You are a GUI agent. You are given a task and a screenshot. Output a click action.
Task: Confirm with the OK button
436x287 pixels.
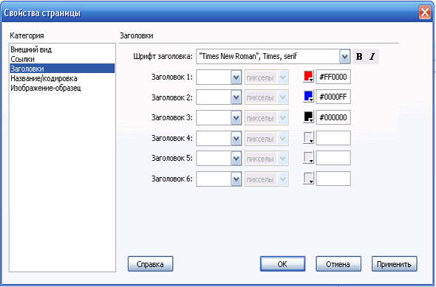click(282, 264)
